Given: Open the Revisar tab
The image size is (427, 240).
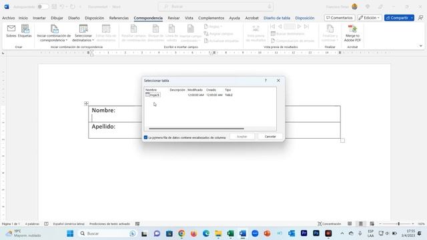Looking at the screenshot, I should pos(173,18).
